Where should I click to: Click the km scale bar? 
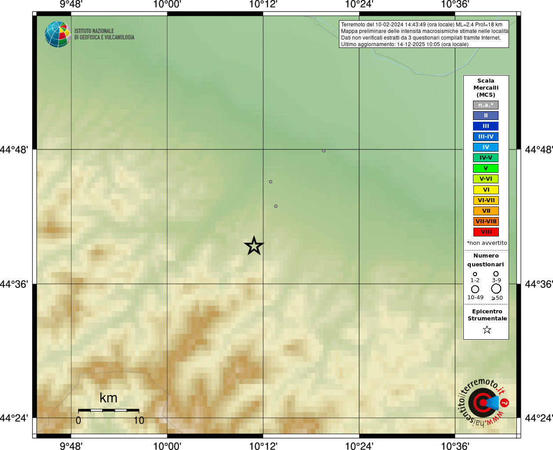pos(109,410)
